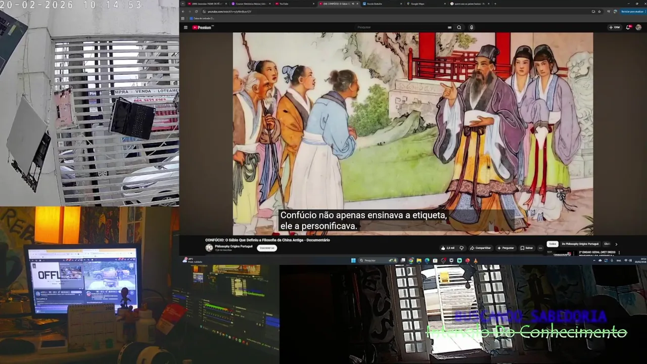Show hidden system tray icons chevron
Image resolution: width=647 pixels, height=364 pixels.
tap(594, 260)
